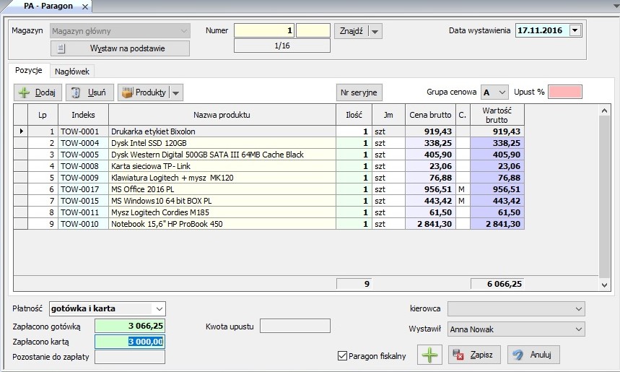The image size is (620, 372).
Task: Click the Lp column header
Action: pos(43,115)
